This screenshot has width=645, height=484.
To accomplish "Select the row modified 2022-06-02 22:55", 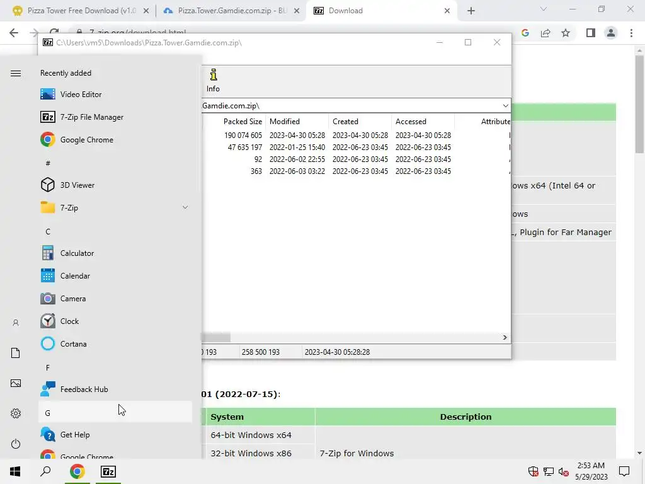I will click(357, 159).
